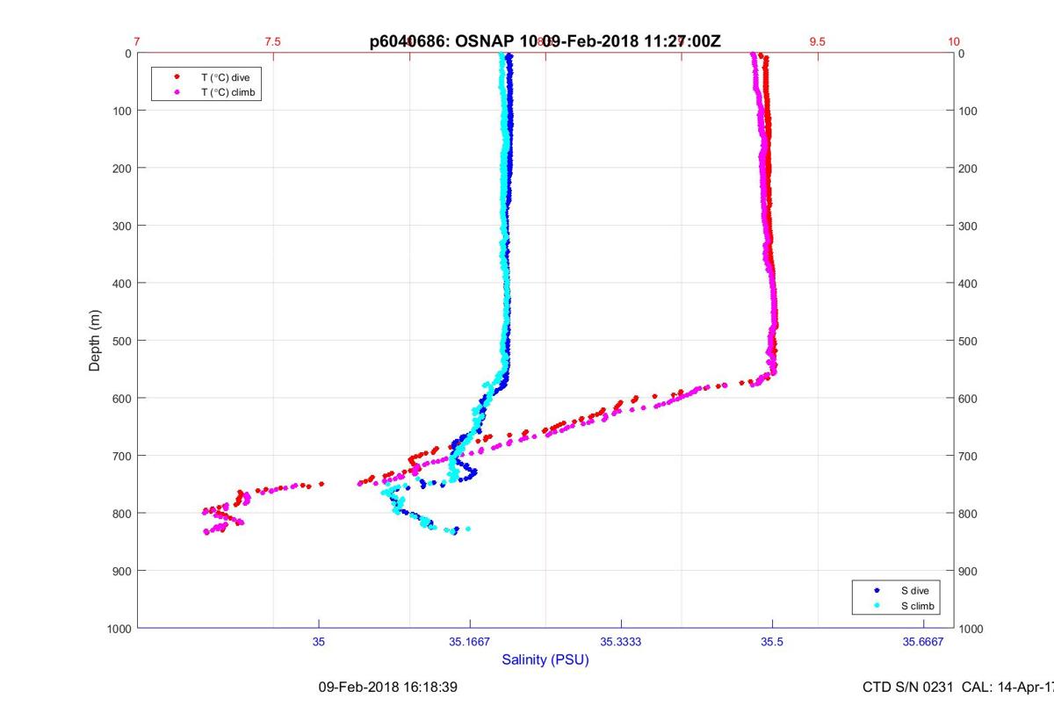Click '300' on the left depth axis

(121, 226)
